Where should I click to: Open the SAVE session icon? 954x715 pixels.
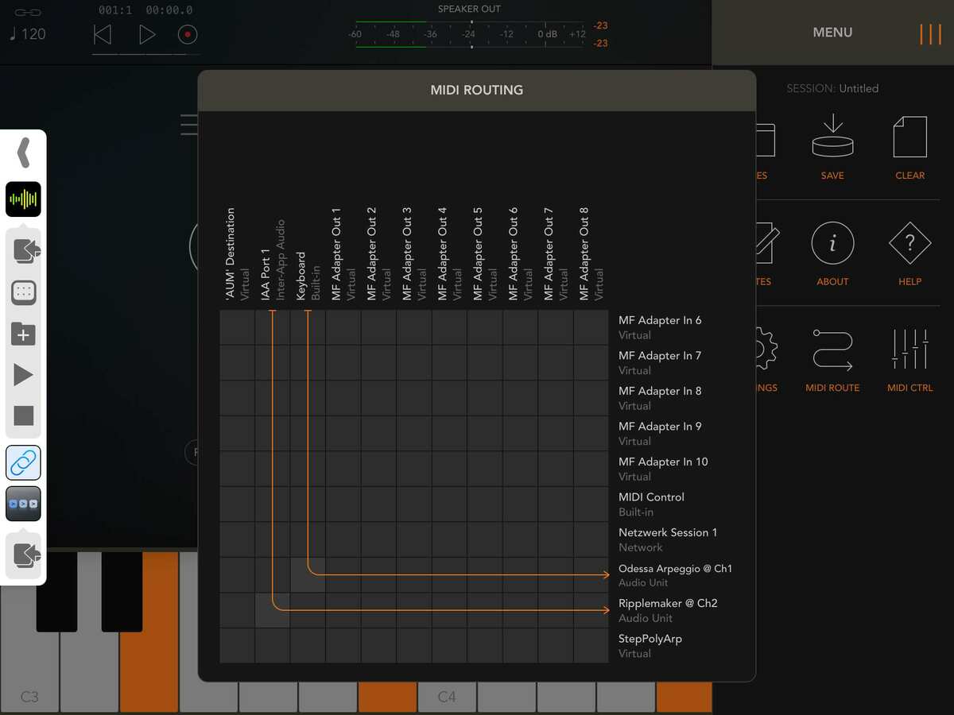click(x=832, y=146)
